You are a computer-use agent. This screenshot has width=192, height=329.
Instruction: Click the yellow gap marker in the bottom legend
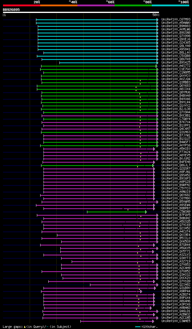click(x=25, y=327)
